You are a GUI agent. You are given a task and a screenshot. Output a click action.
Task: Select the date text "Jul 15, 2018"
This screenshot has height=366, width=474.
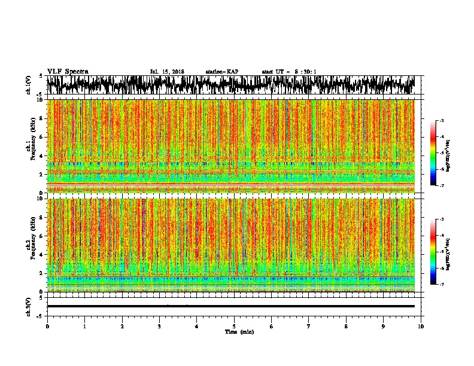coord(167,72)
